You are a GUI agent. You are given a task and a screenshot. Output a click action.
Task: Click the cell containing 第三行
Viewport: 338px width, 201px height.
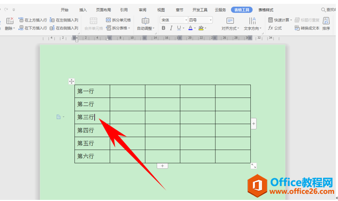coord(92,117)
